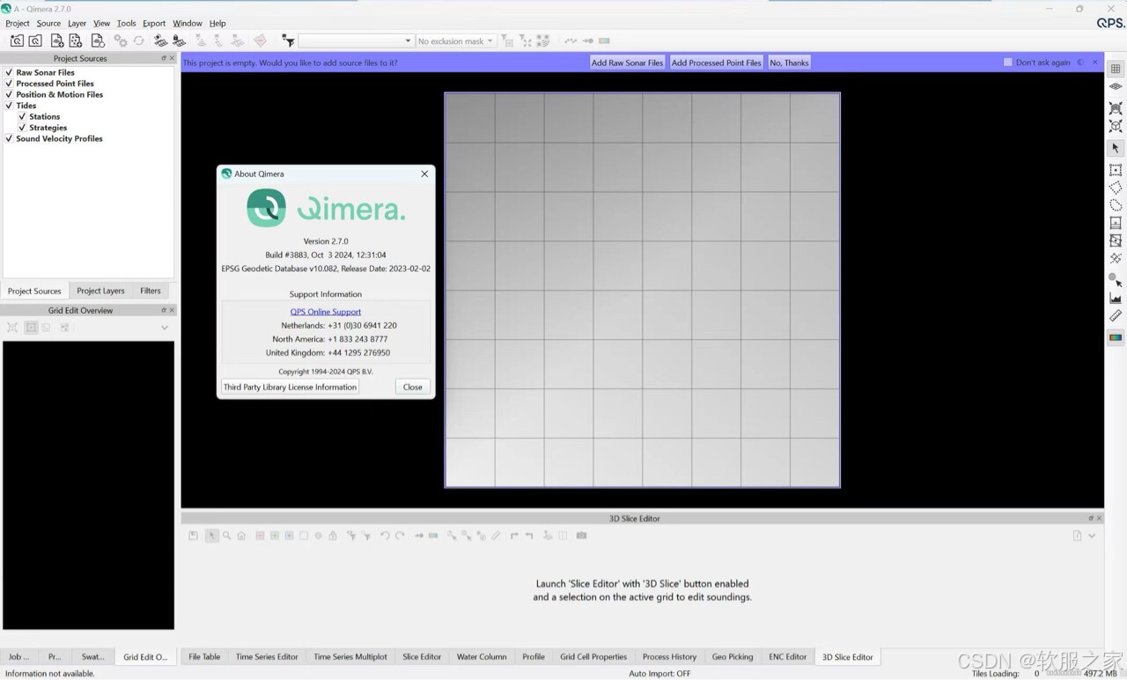
Task: Click Third Party Library License Information button
Action: pos(290,387)
